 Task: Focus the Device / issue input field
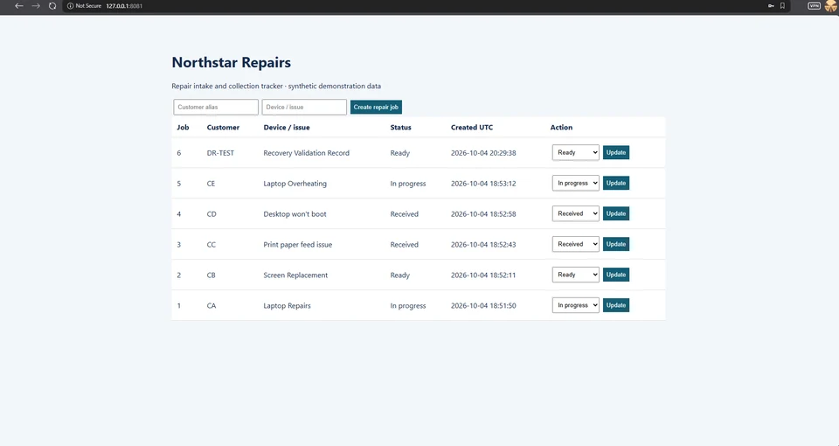(x=304, y=107)
